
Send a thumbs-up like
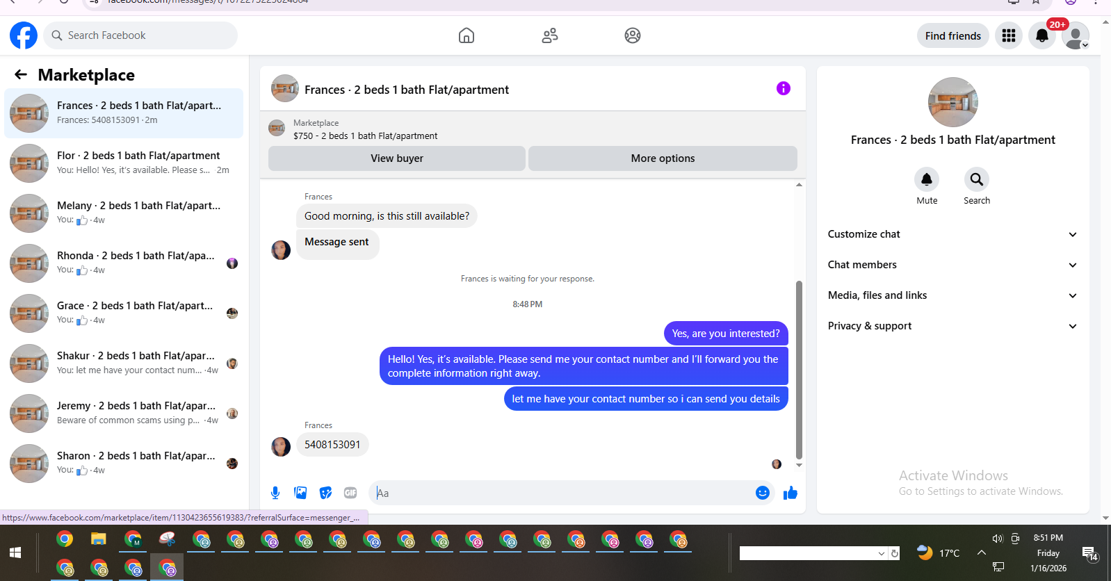(x=790, y=493)
